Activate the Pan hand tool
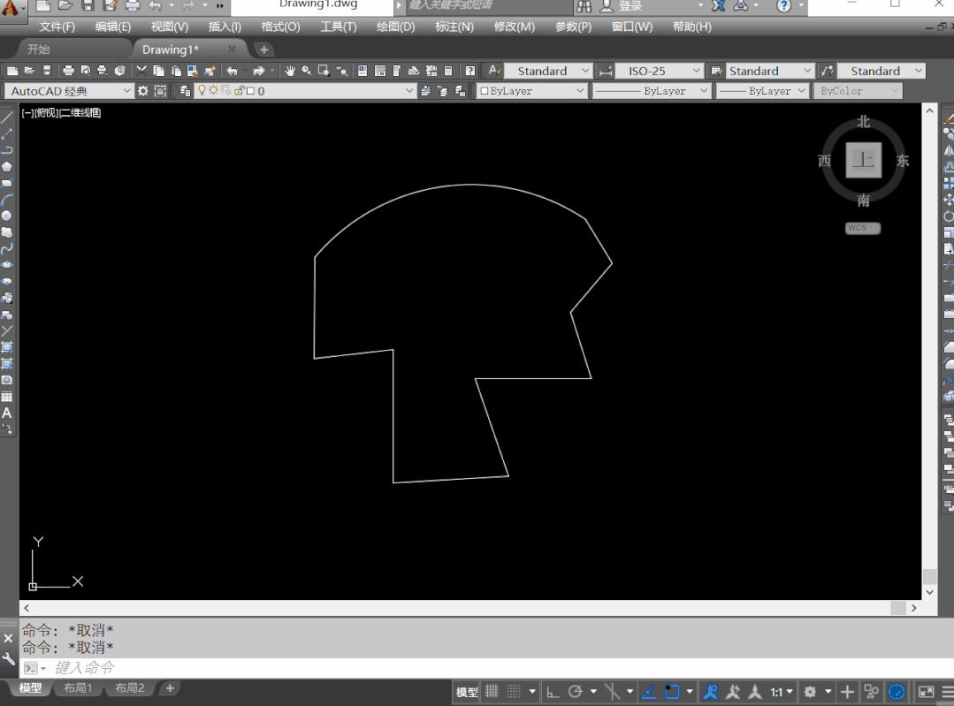 click(289, 72)
